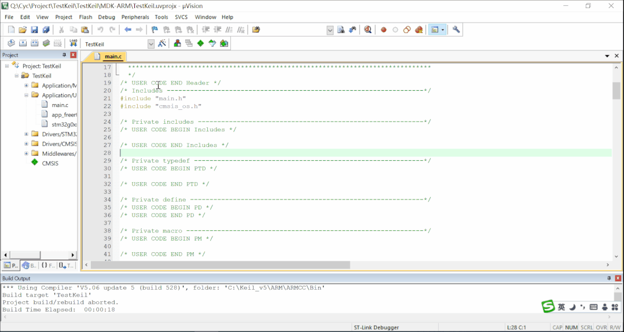Open Pack Installer icon
624x332 pixels.
[x=224, y=43]
